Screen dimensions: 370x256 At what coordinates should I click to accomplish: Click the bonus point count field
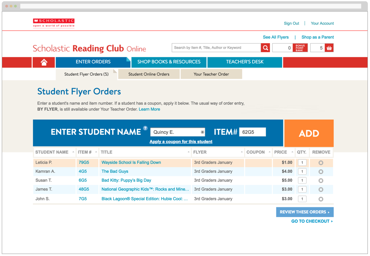pyautogui.click(x=282, y=48)
